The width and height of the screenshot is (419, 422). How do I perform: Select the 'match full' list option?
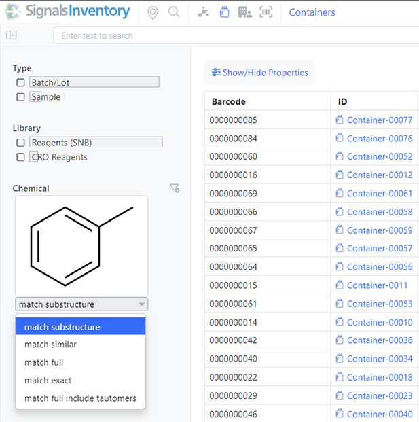(43, 363)
